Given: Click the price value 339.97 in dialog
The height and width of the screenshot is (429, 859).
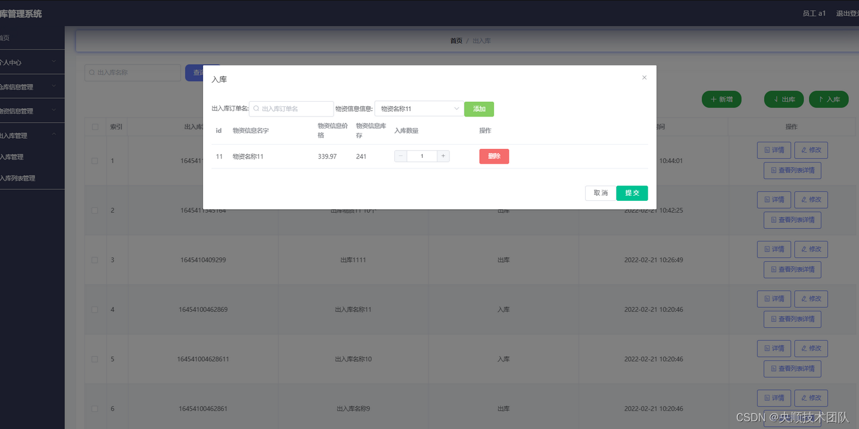Looking at the screenshot, I should [327, 157].
